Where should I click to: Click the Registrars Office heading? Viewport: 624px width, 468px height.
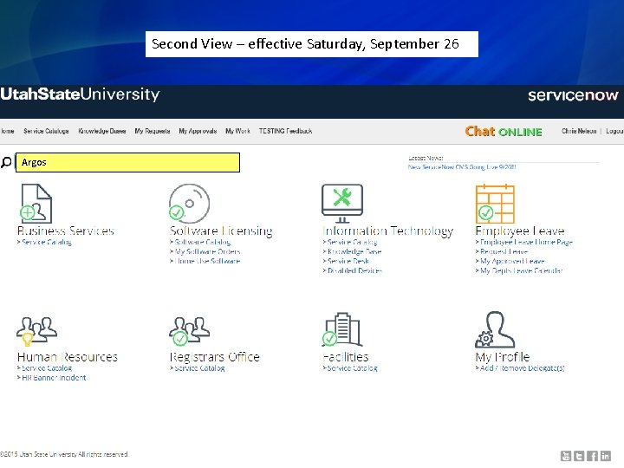coord(215,357)
